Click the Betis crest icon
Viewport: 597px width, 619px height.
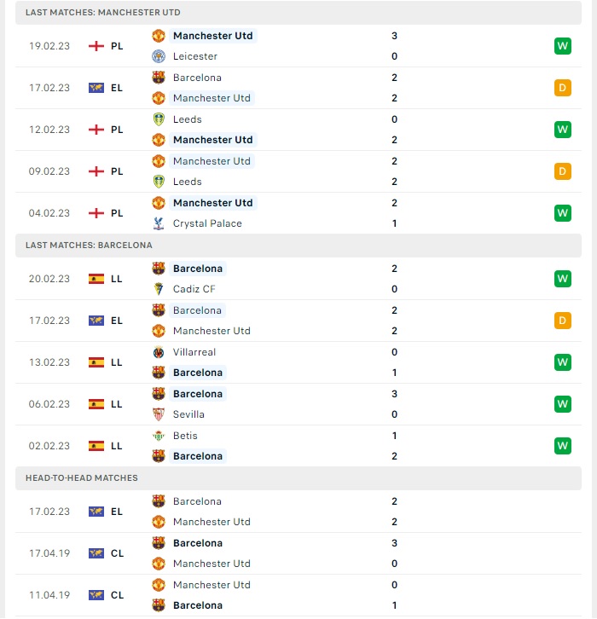click(159, 436)
